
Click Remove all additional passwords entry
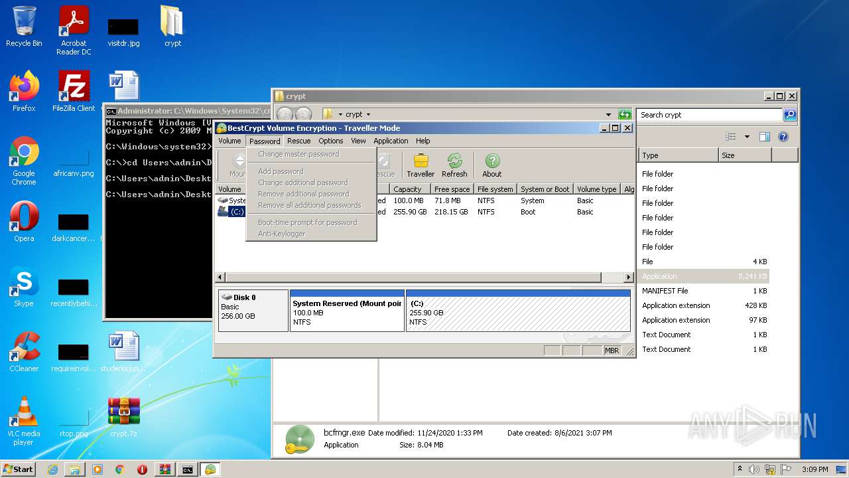[x=309, y=205]
